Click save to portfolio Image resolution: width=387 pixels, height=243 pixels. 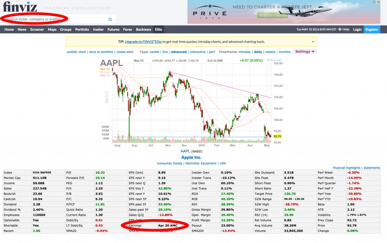point(101,52)
